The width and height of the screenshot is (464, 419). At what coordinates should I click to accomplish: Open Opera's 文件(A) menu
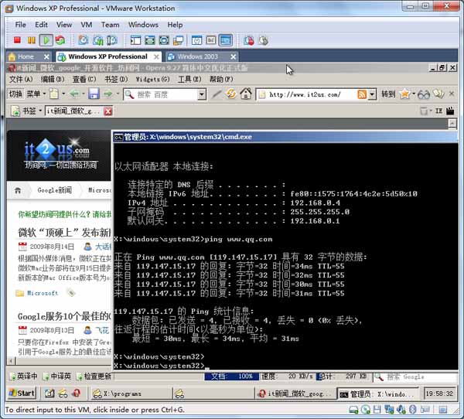click(21, 79)
